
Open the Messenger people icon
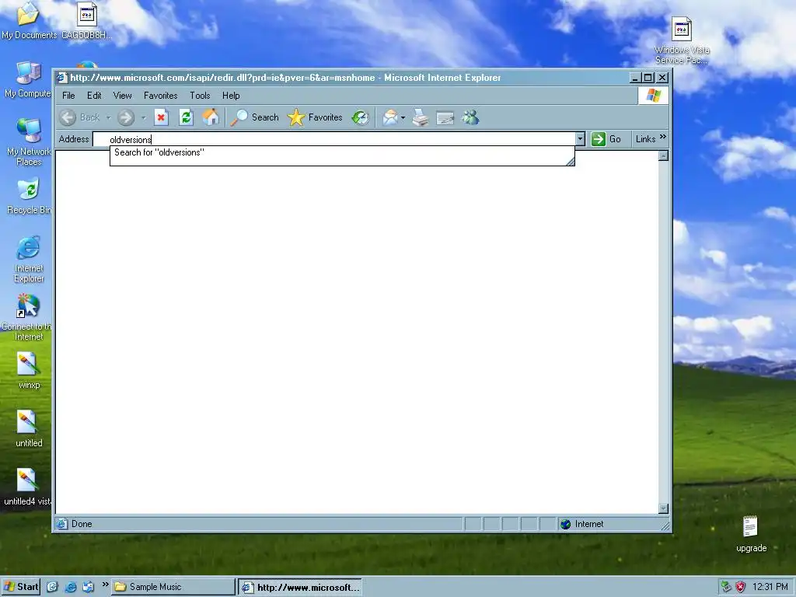pyautogui.click(x=470, y=118)
